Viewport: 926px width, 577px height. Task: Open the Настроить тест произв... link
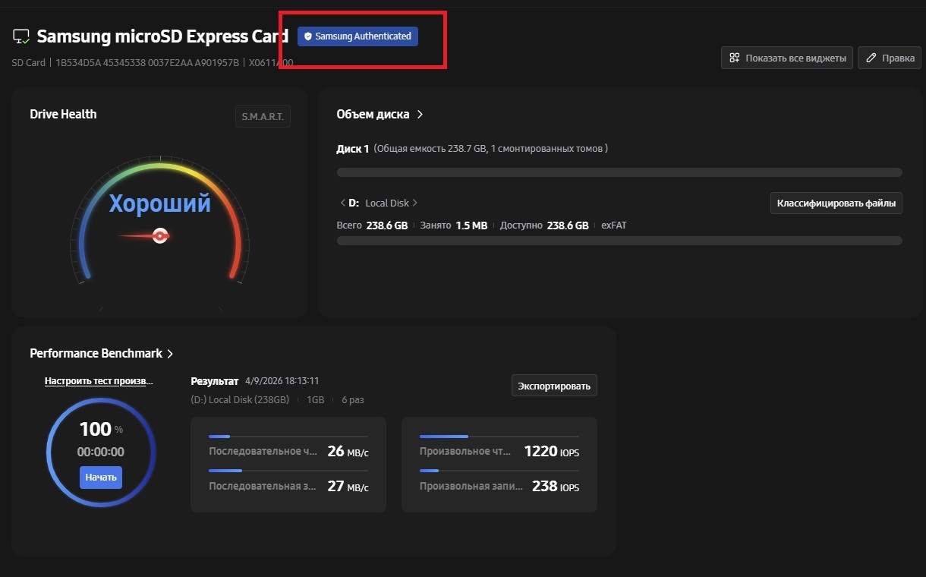(x=99, y=381)
